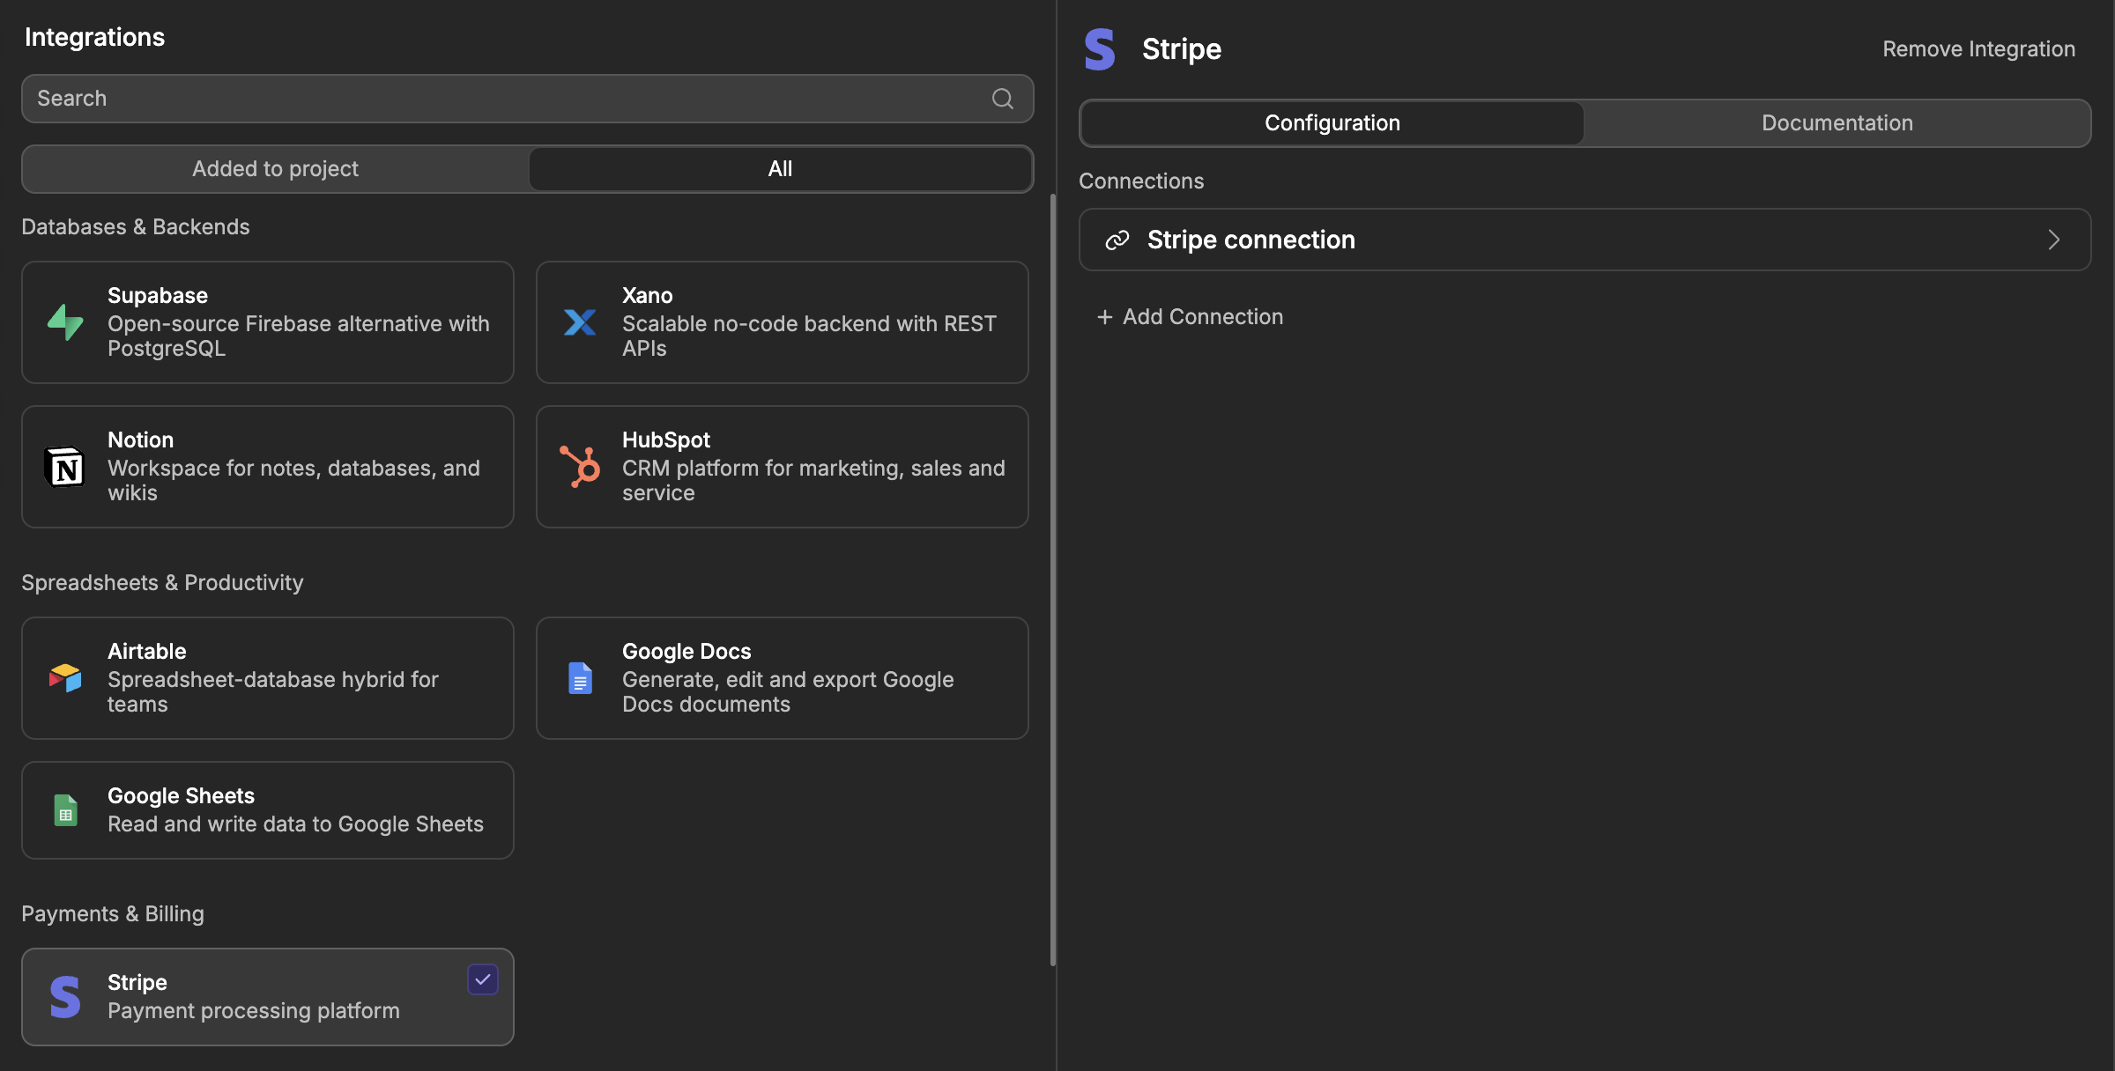The width and height of the screenshot is (2115, 1071).
Task: Click the Xano X logo
Action: pyautogui.click(x=580, y=322)
